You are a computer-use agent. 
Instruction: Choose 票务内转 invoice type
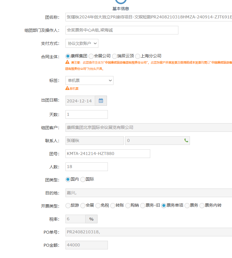point(202,205)
